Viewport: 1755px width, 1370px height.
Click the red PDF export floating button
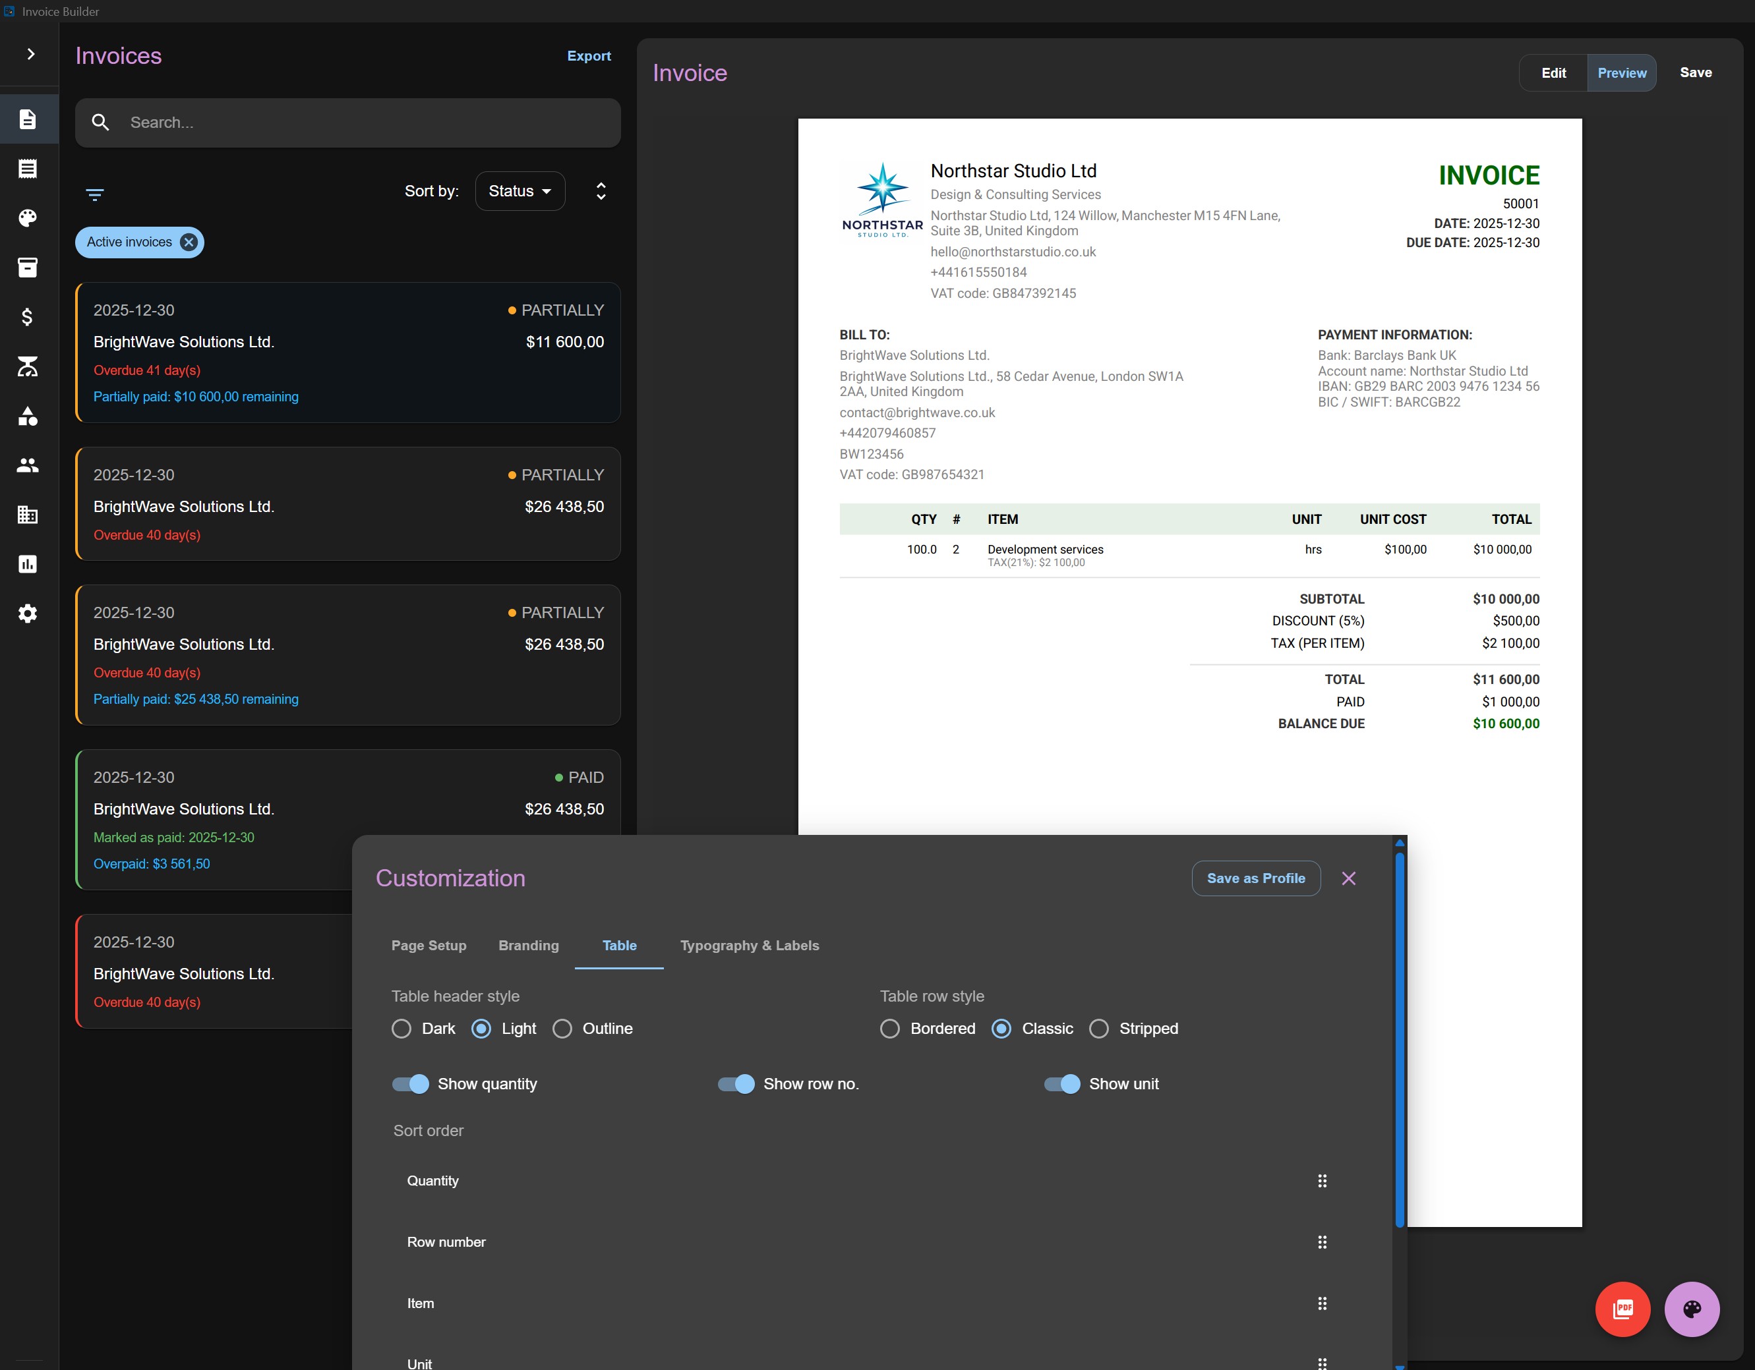tap(1623, 1309)
